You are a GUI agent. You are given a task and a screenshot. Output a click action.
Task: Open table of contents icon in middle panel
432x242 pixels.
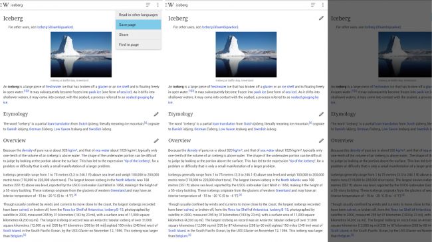(x=313, y=5)
